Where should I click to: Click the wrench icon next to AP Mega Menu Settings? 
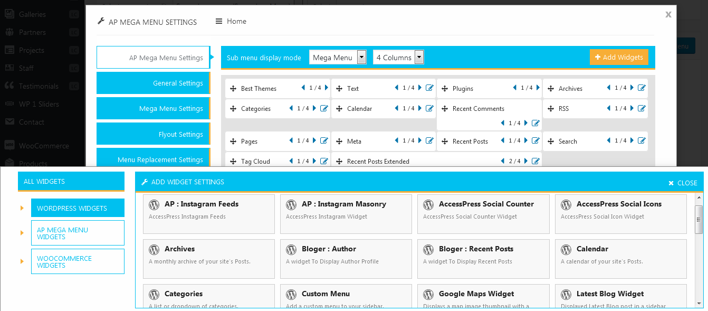[x=101, y=22]
